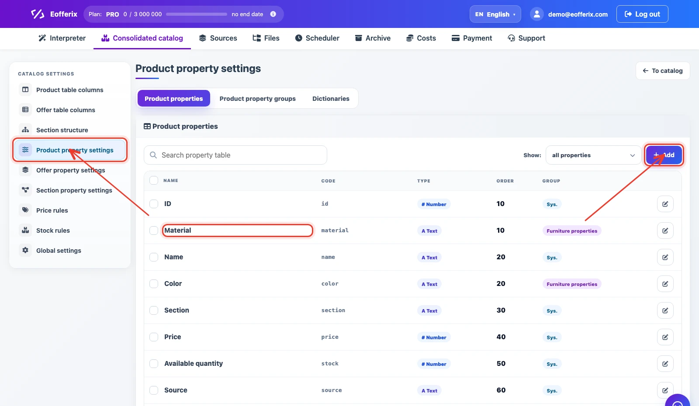Image resolution: width=699 pixels, height=406 pixels.
Task: Edit the Section property row
Action: (665, 310)
